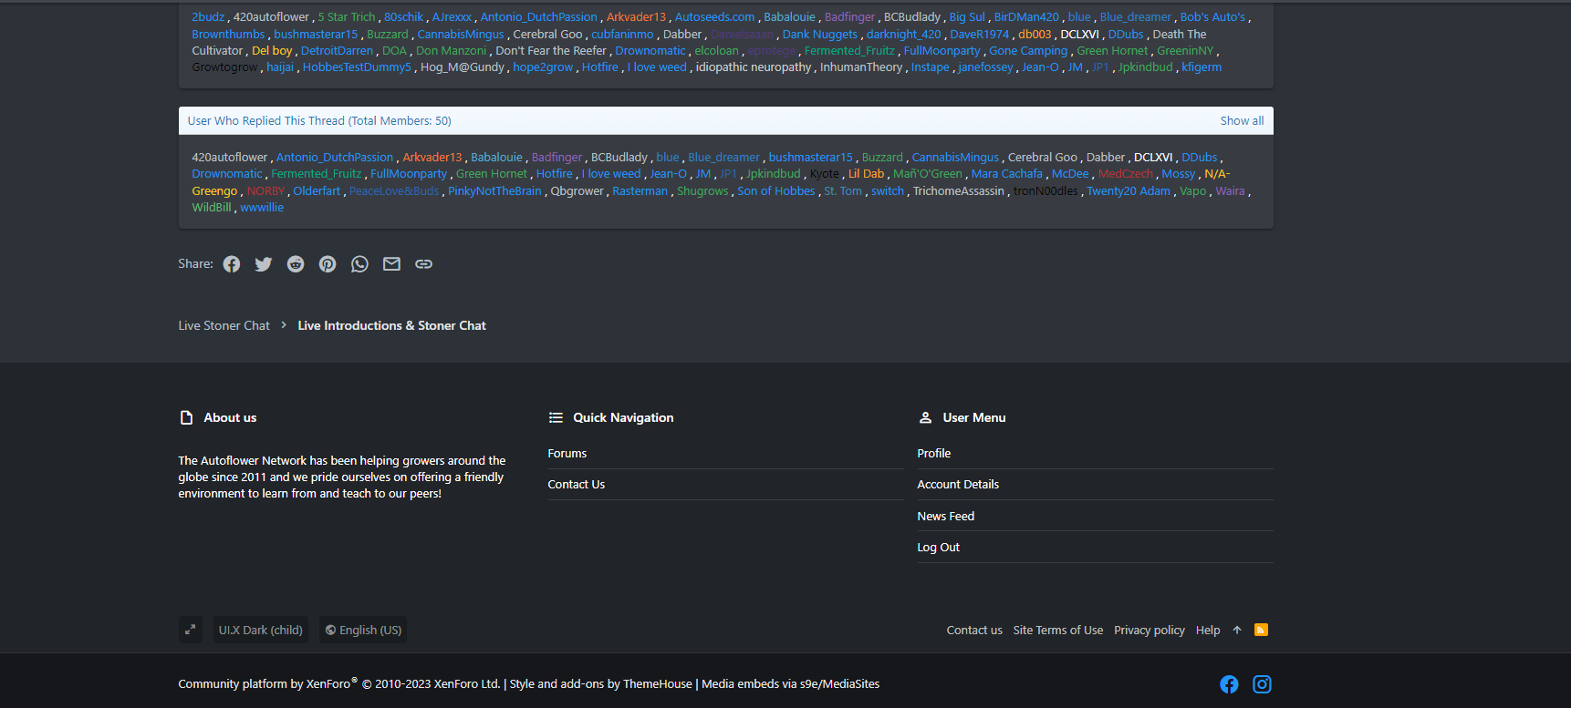
Task: Copy thread link icon
Action: (x=423, y=264)
